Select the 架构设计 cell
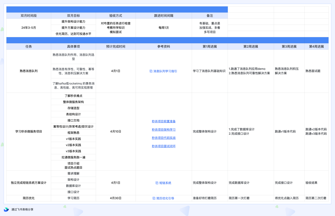The image size is (335, 216). coord(74,180)
